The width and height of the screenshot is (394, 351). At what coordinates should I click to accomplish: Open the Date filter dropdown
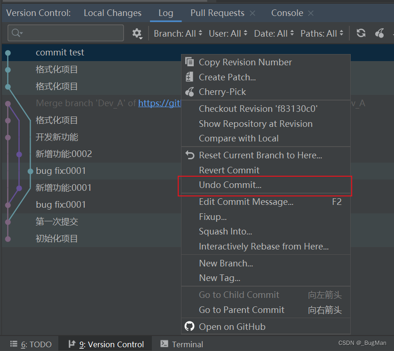coord(275,33)
